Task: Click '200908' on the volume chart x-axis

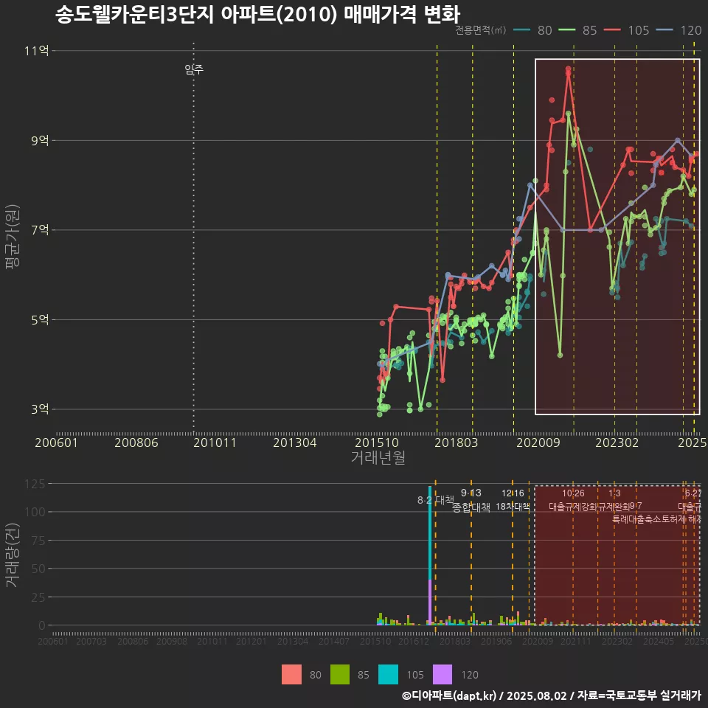Action: pyautogui.click(x=172, y=641)
